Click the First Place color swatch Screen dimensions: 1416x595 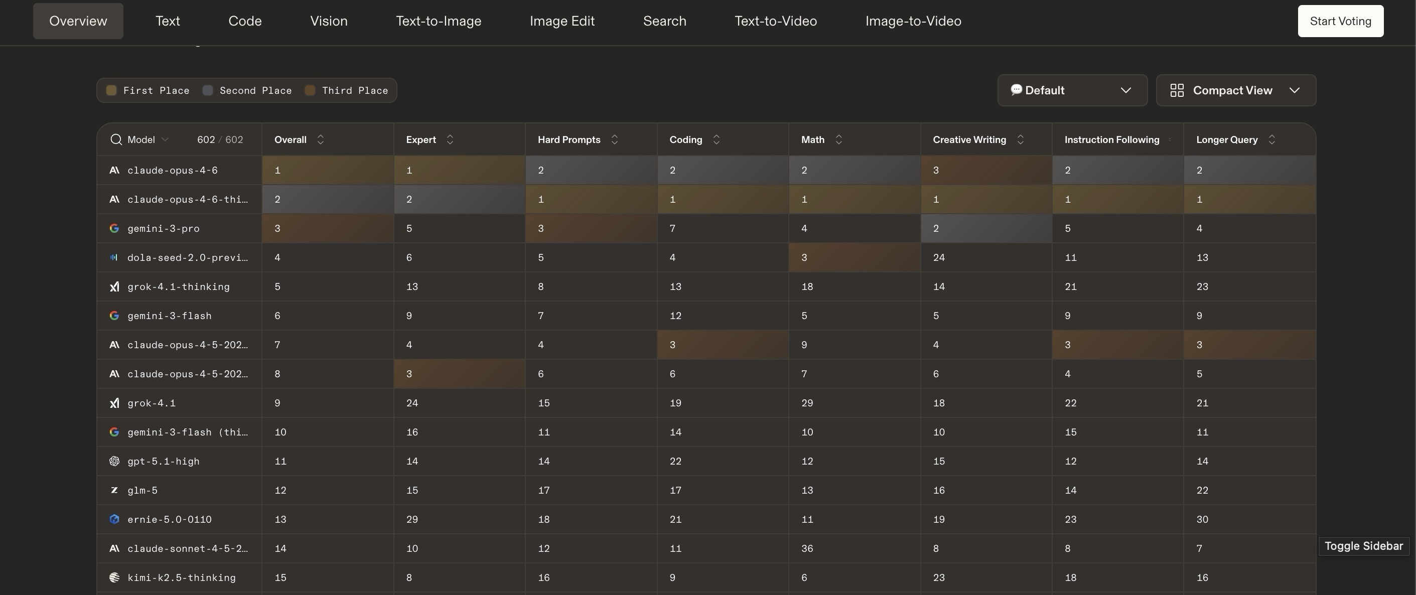tap(111, 91)
